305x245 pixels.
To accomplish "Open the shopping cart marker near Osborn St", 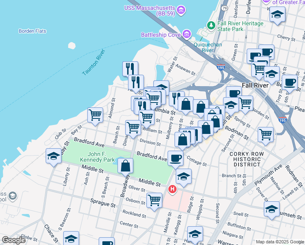I will (154, 200).
